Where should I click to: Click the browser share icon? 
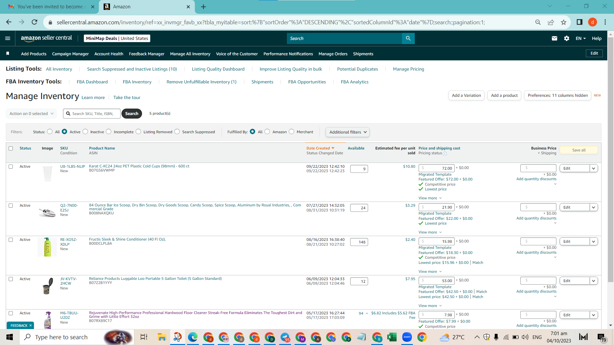click(x=551, y=22)
